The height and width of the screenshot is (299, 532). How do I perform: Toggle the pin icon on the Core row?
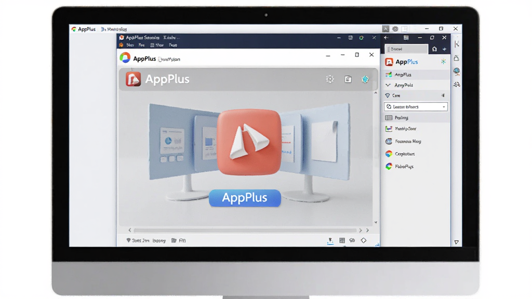443,96
